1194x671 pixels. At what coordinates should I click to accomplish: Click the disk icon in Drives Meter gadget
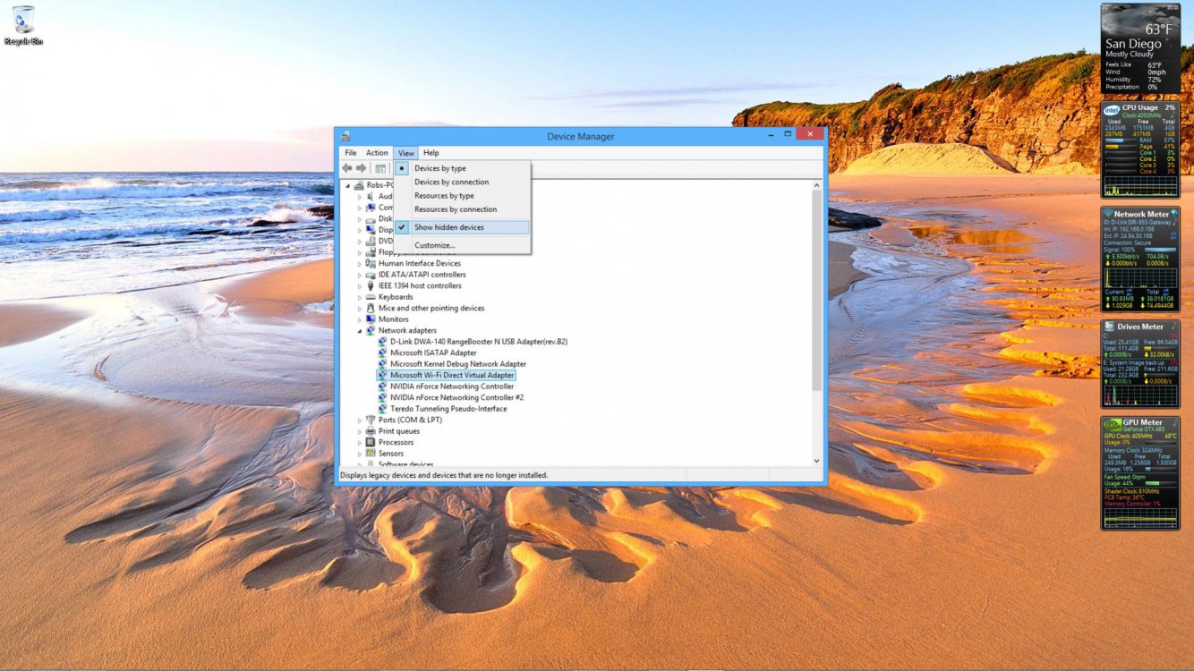pos(1110,327)
